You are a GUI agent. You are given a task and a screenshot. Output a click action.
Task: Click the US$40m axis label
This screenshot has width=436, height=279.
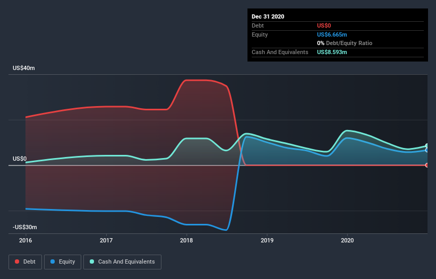click(x=24, y=68)
